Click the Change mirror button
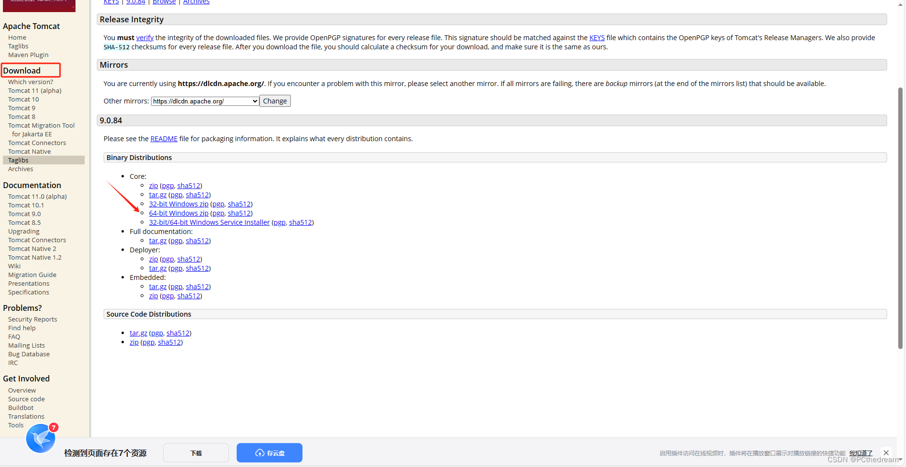Image resolution: width=906 pixels, height=467 pixels. click(275, 101)
